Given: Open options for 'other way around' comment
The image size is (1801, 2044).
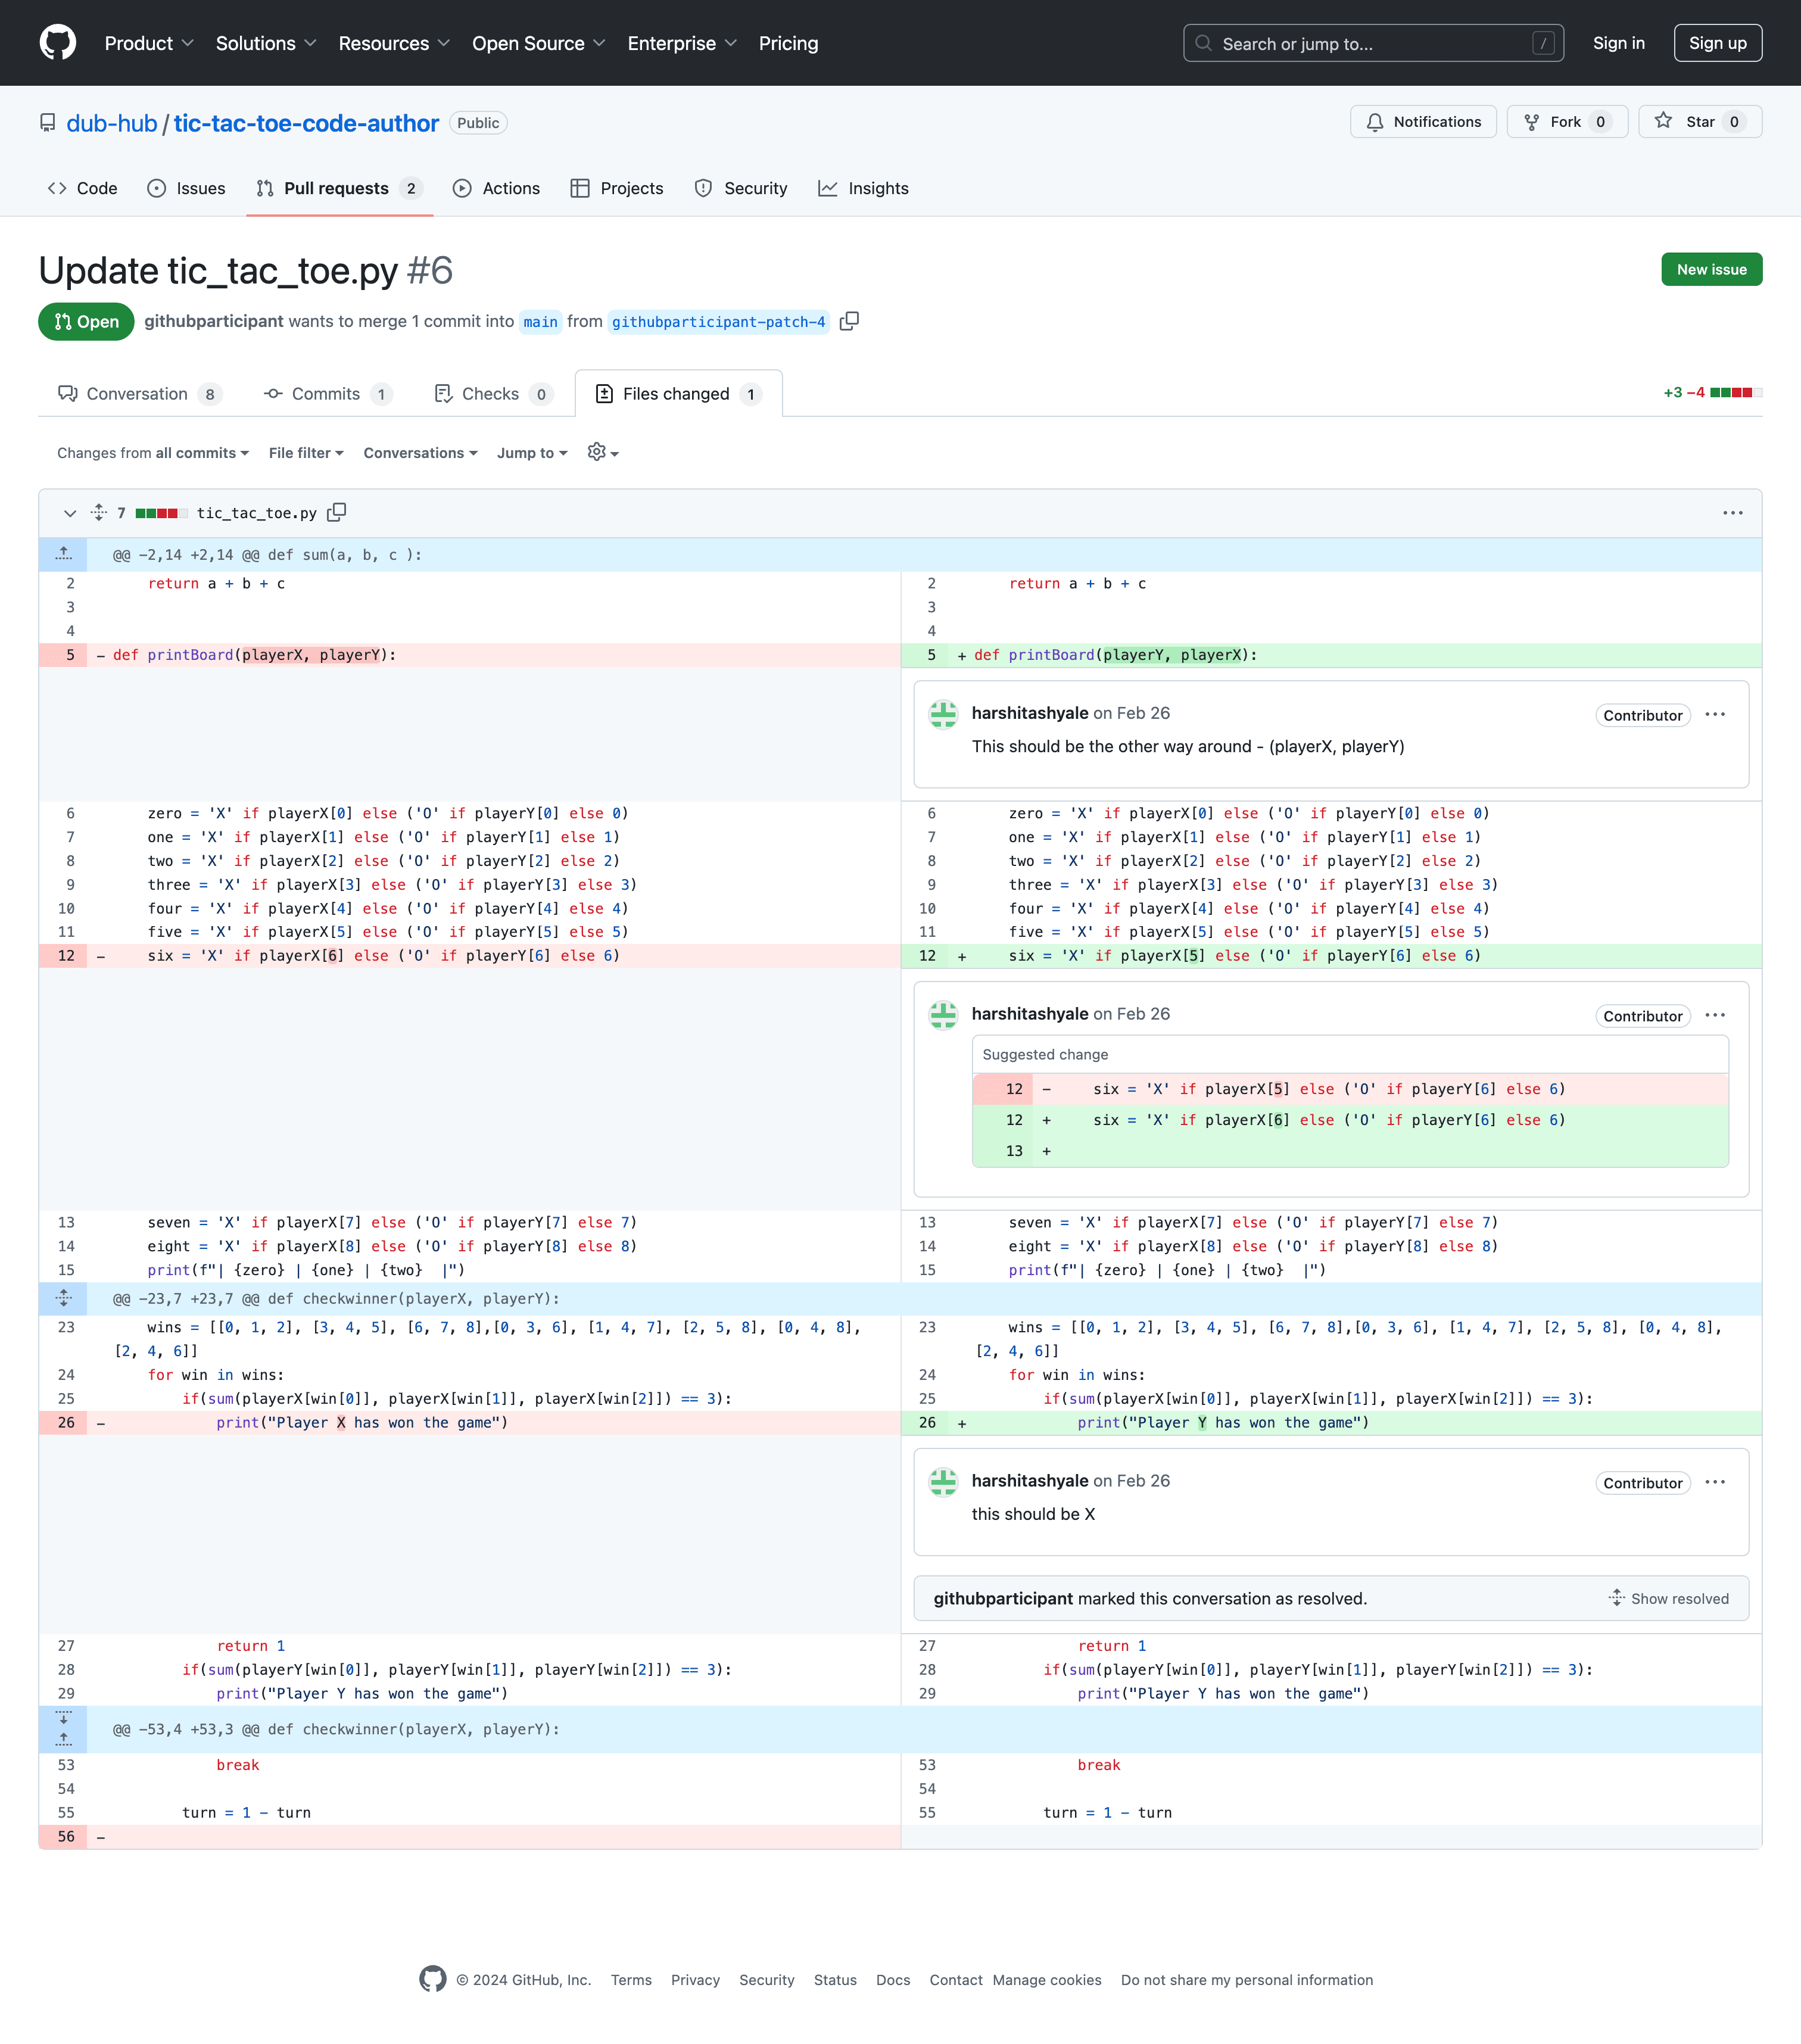Looking at the screenshot, I should coord(1715,714).
